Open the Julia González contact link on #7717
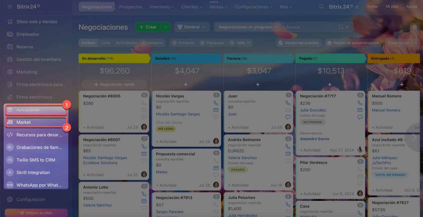 click(x=313, y=110)
